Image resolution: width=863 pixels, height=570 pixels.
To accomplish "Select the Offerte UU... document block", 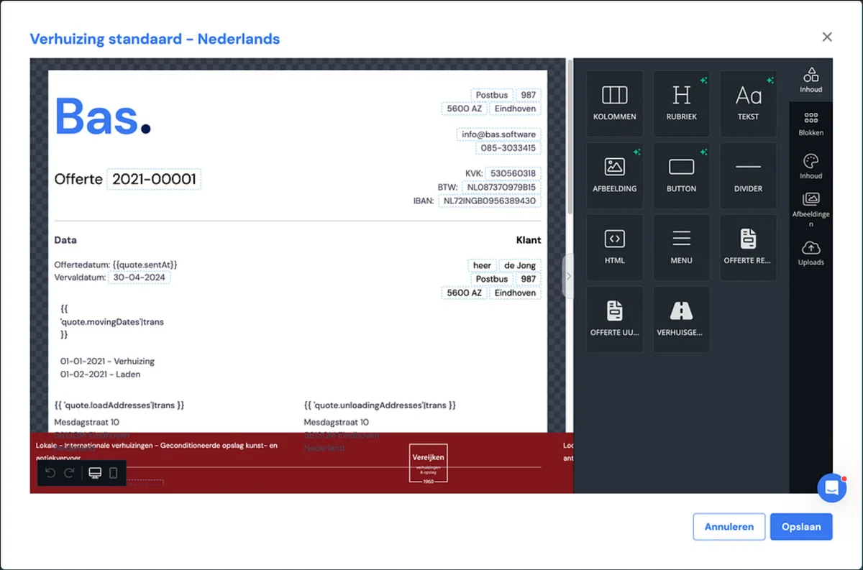I will click(615, 319).
